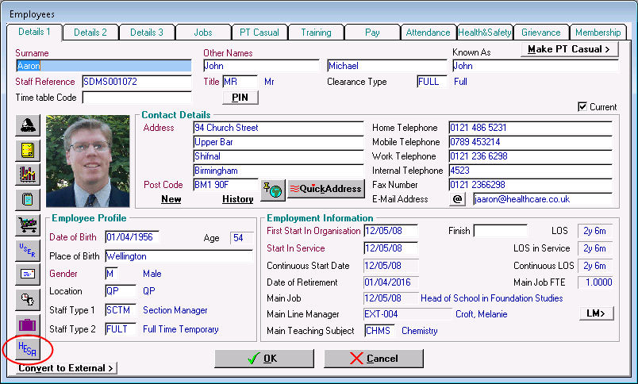
Task: Click the empty Finish date field
Action: (501, 231)
